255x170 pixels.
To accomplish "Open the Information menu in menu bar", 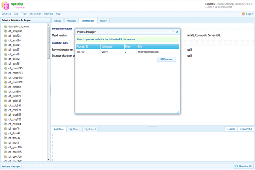I will [x=35, y=14].
